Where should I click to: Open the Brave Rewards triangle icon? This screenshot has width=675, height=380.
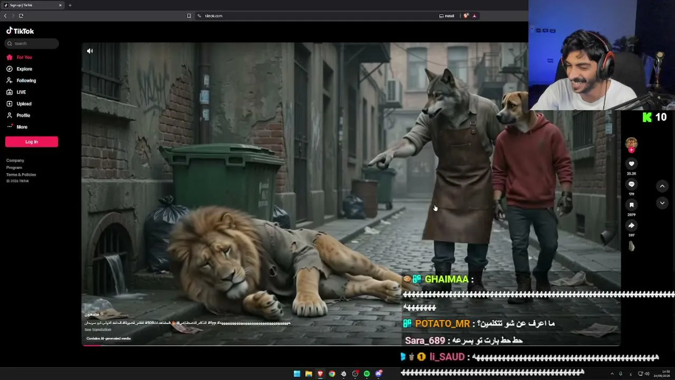[x=475, y=16]
